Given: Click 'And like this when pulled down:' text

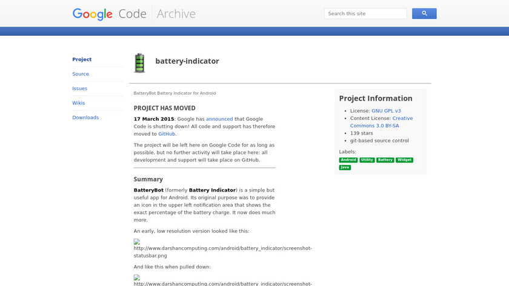Looking at the screenshot, I should click(x=172, y=267).
